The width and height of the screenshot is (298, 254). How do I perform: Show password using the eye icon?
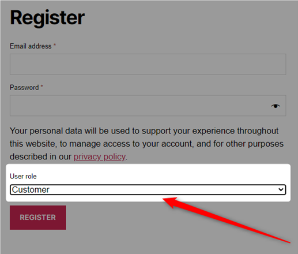[x=276, y=106]
